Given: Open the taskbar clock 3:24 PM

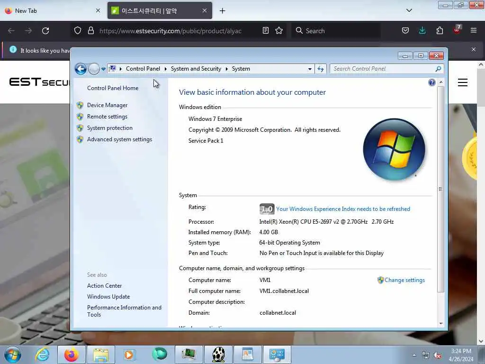Looking at the screenshot, I should [x=461, y=355].
